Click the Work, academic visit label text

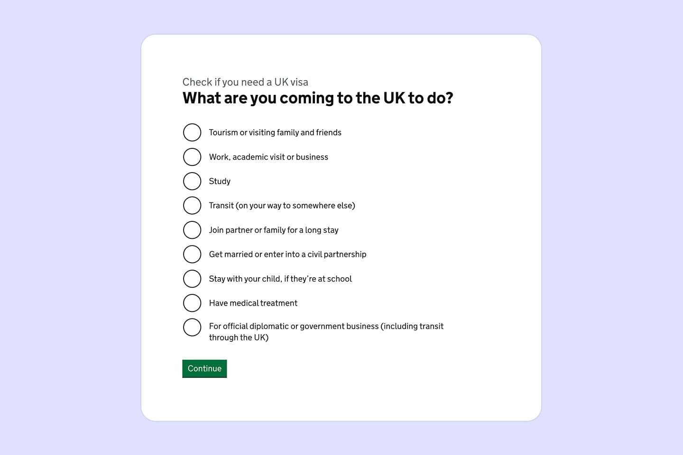(268, 156)
